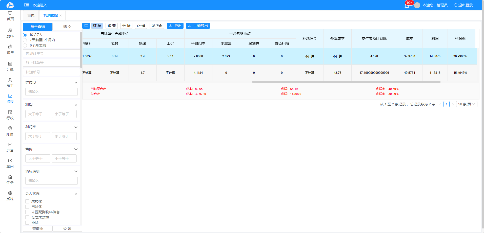484x233 pixels.
Task: Click the notification bell icon
Action: [407, 6]
